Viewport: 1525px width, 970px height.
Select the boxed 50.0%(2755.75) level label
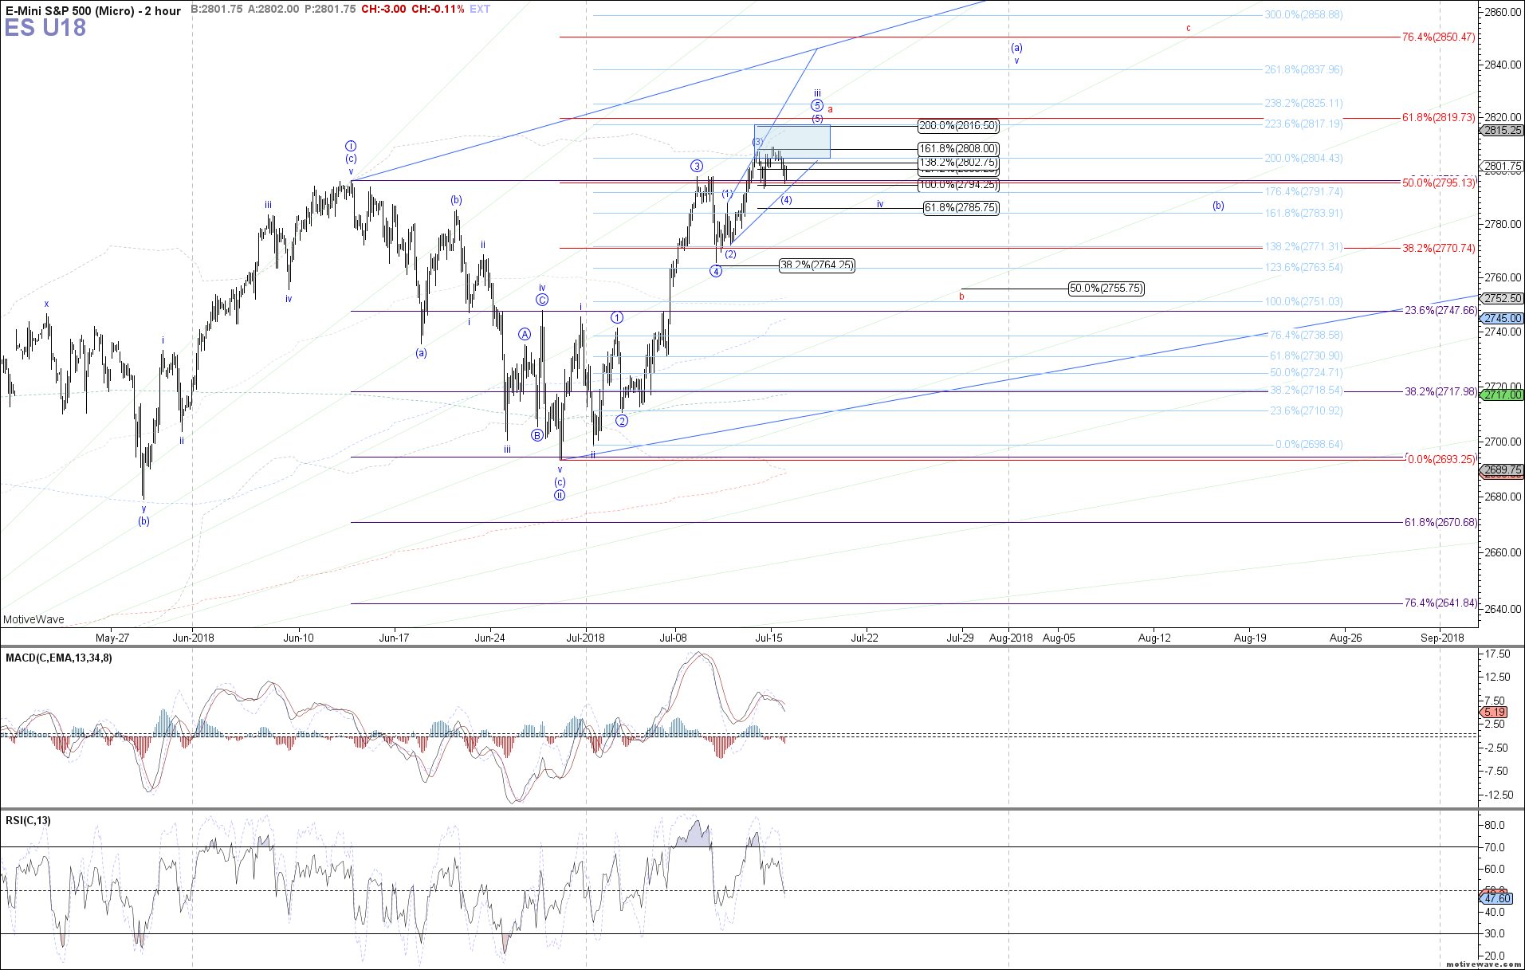1106,289
